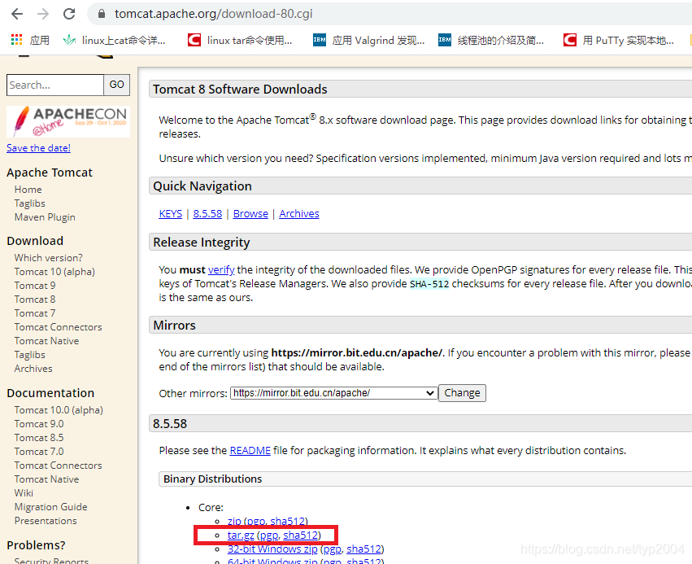Open Tomcat 9 download link
Image resolution: width=692 pixels, height=564 pixels.
click(x=34, y=286)
